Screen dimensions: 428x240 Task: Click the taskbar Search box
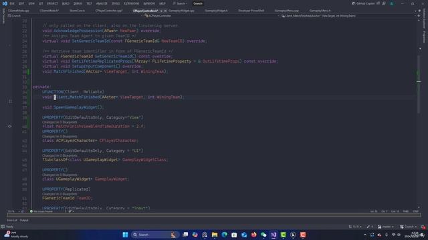(154, 235)
